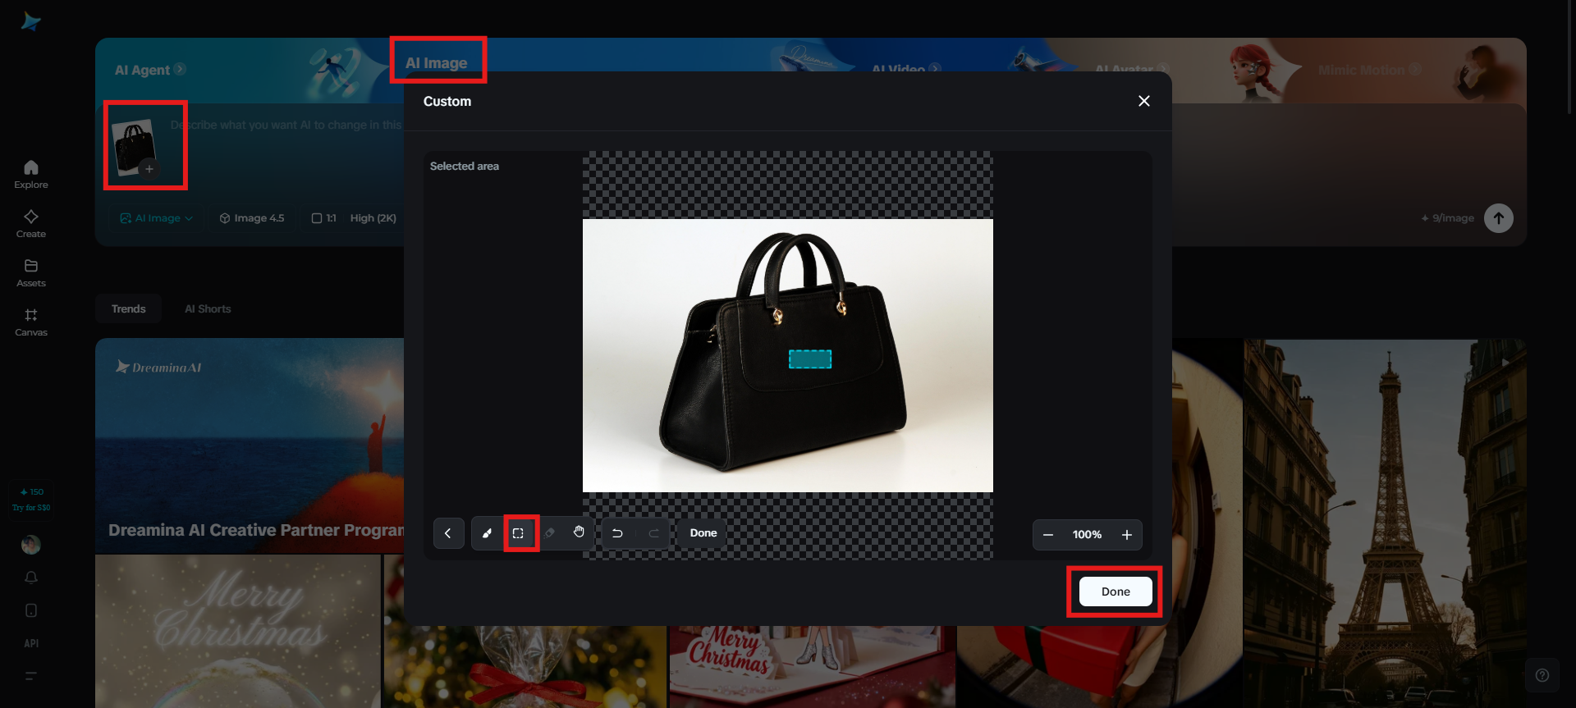The image size is (1576, 708).
Task: Submit the prompt with the arrow button
Action: [x=1499, y=218]
